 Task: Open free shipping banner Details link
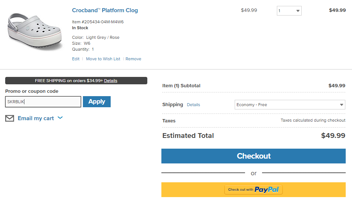(110, 81)
